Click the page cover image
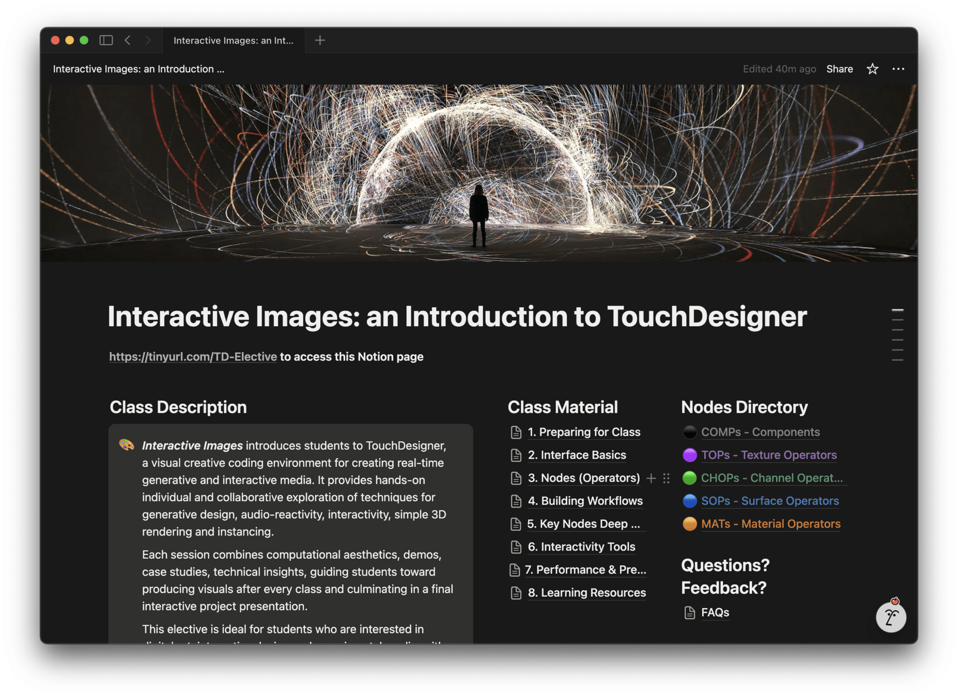 [479, 173]
